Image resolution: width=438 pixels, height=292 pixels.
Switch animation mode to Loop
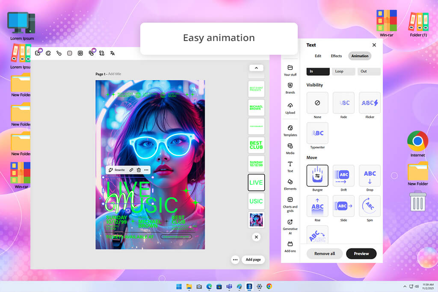[x=343, y=71]
